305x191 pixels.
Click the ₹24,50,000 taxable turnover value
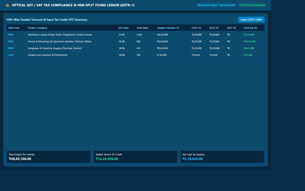pyautogui.click(x=162, y=48)
